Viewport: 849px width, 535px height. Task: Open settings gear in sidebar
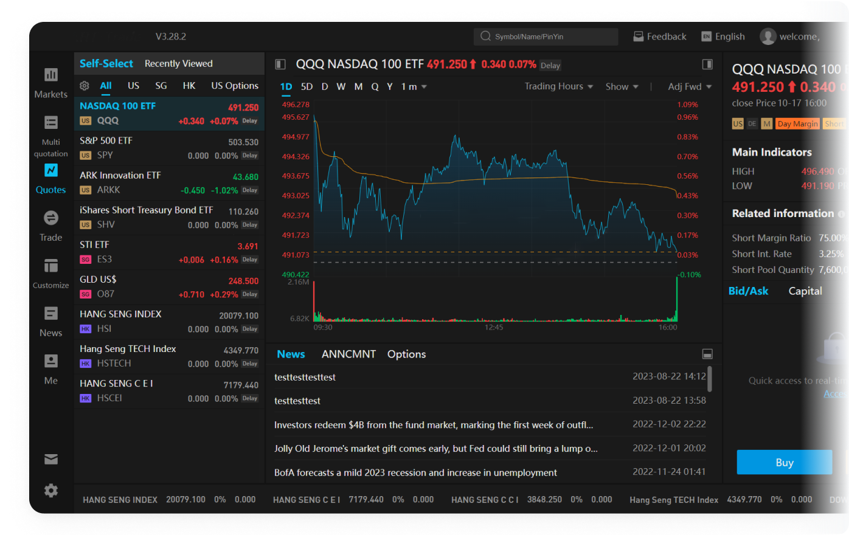coord(51,491)
